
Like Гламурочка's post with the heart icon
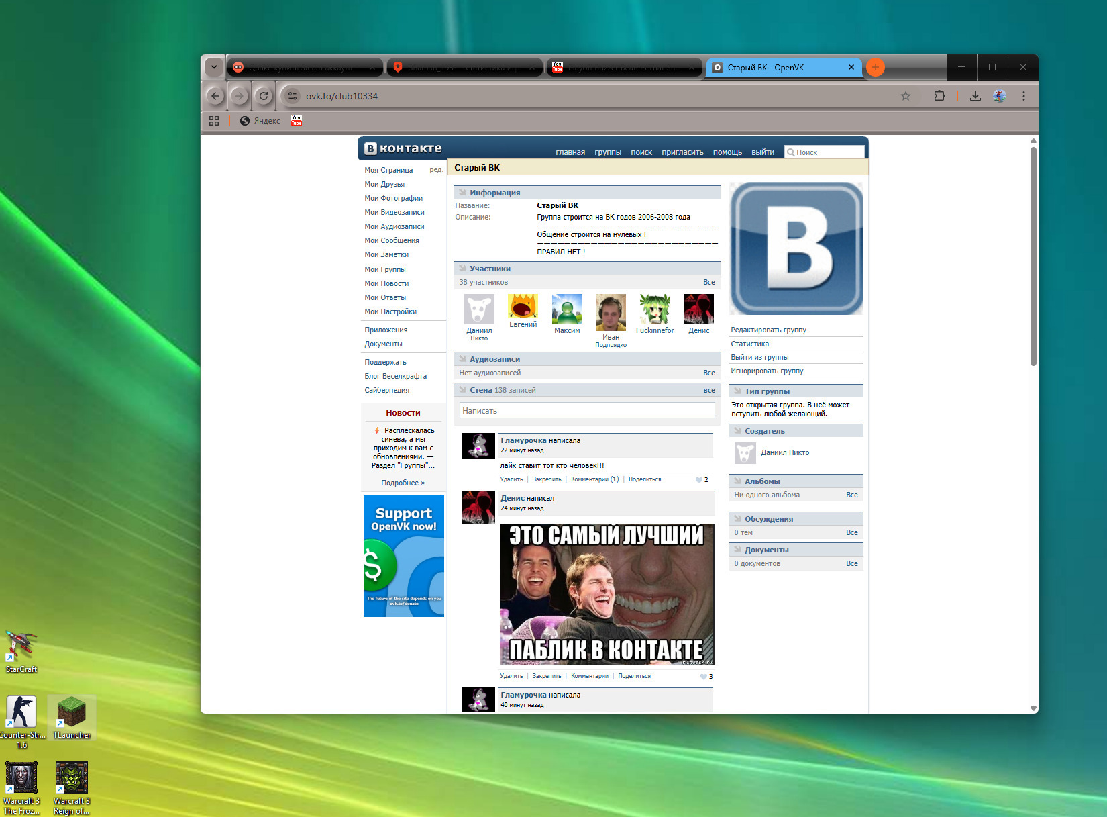point(698,480)
